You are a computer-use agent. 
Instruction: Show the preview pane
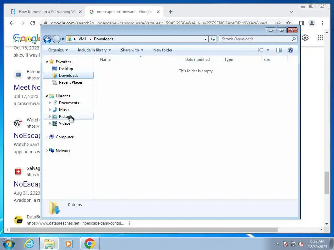pos(279,50)
